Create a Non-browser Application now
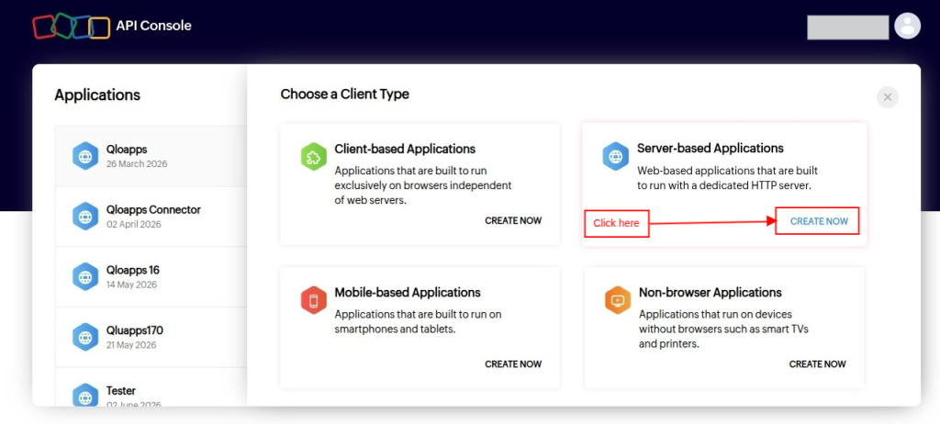The image size is (940, 424). pyautogui.click(x=817, y=364)
